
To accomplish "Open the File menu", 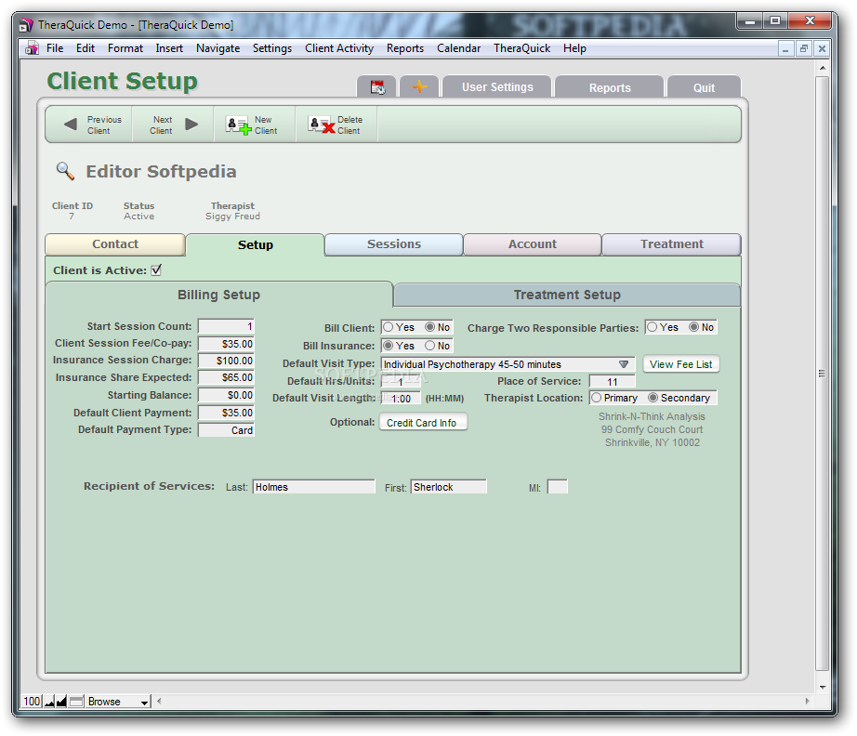I will [55, 48].
